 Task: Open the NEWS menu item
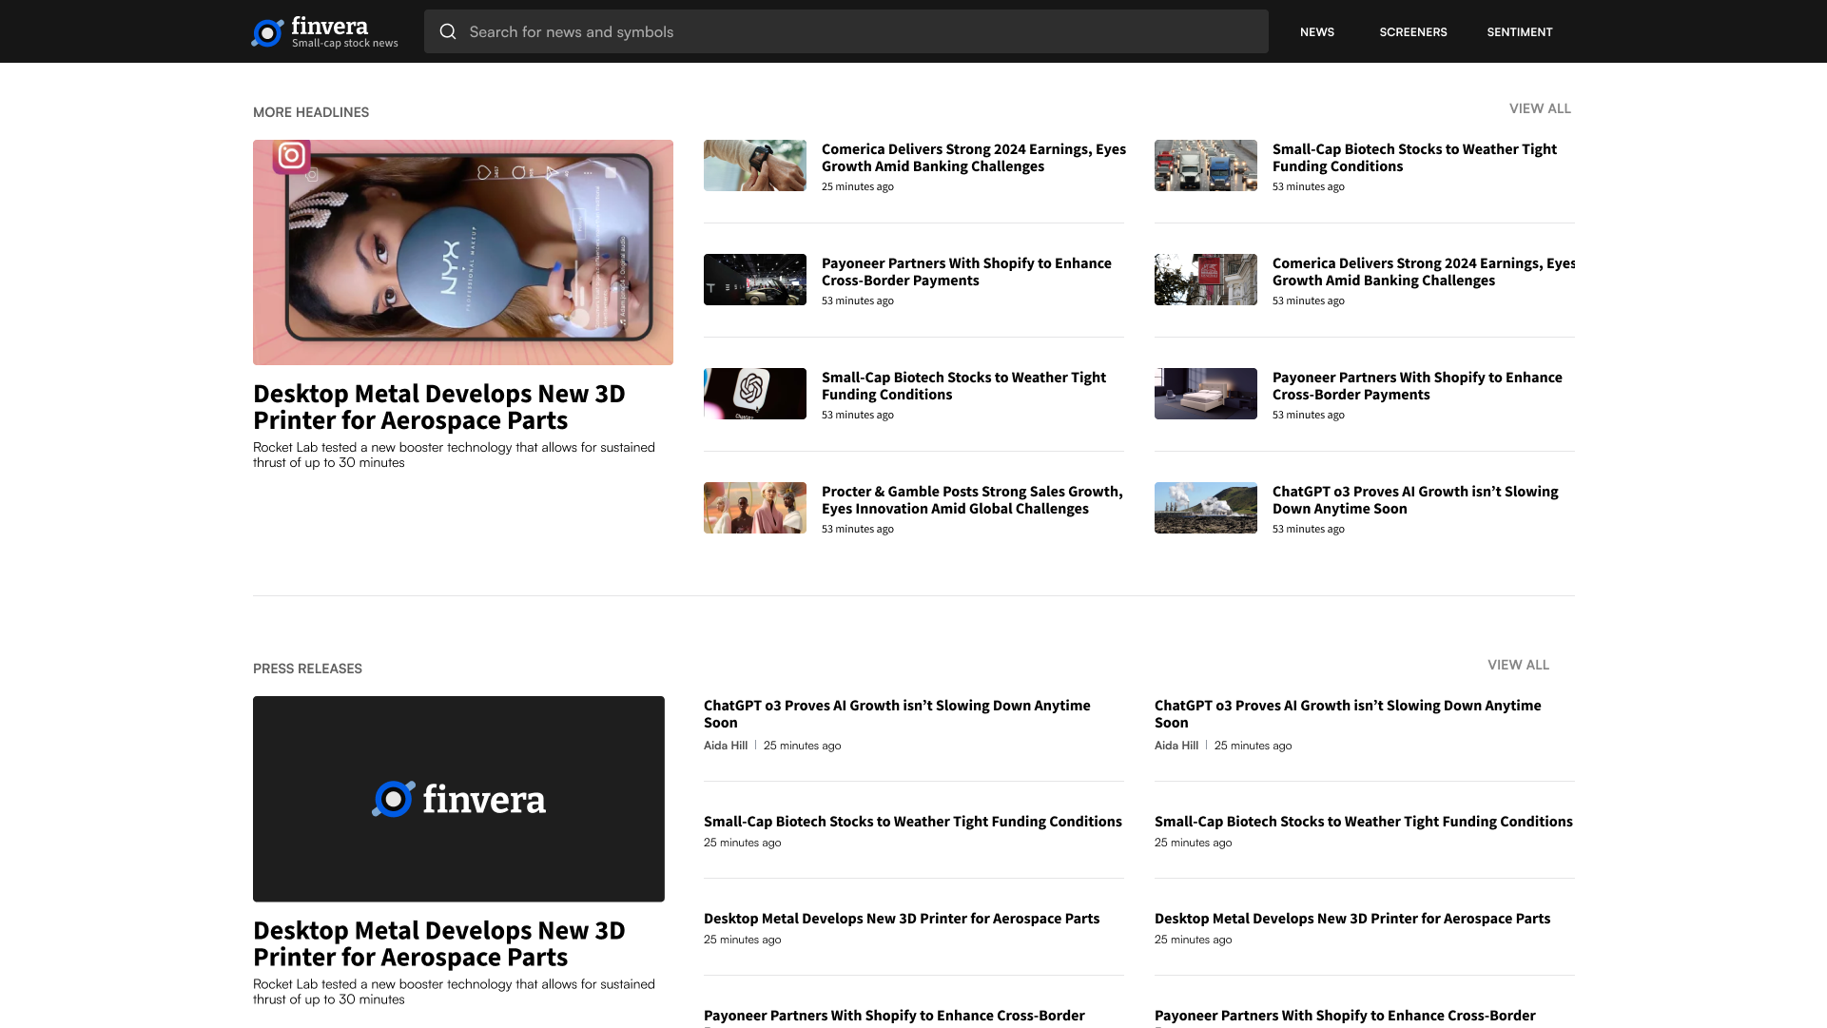1316,31
